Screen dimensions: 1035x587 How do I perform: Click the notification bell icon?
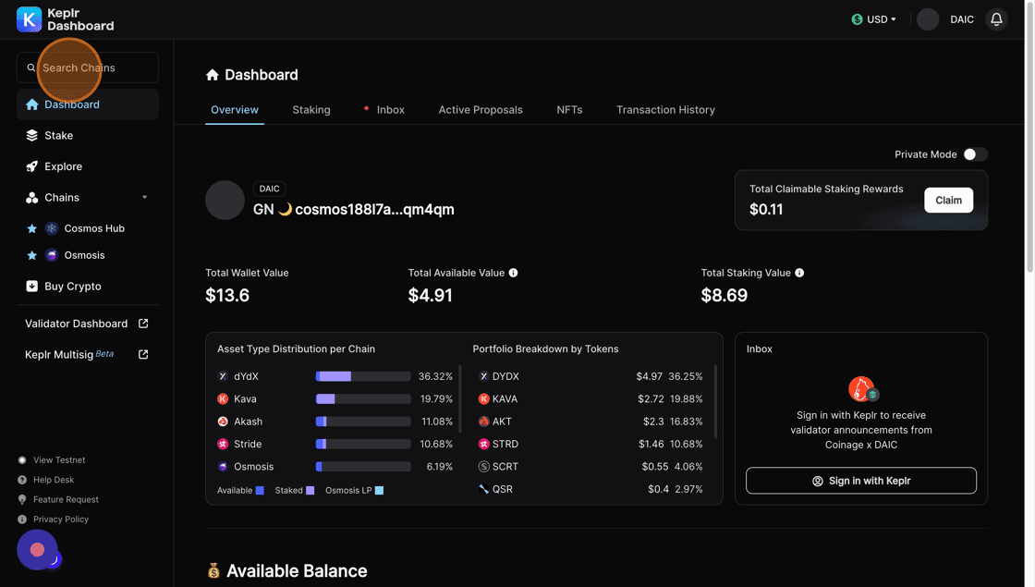996,19
